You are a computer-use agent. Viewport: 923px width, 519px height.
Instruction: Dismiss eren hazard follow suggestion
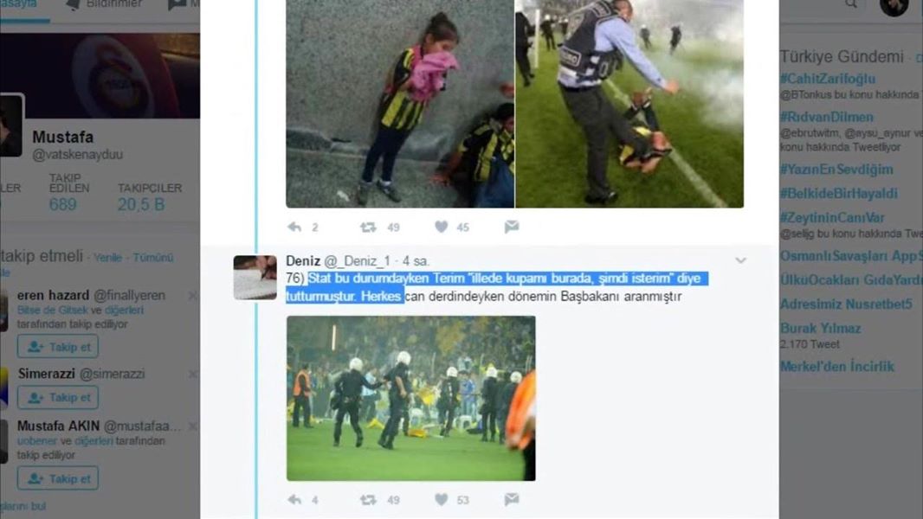(x=192, y=296)
